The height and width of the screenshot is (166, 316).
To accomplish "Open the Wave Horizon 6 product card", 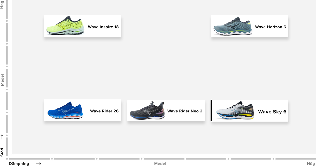I will [249, 26].
